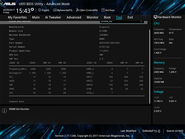The width and height of the screenshot is (185, 139).
Task: Click Qfan Control(F6) label
Action: (x=89, y=10)
